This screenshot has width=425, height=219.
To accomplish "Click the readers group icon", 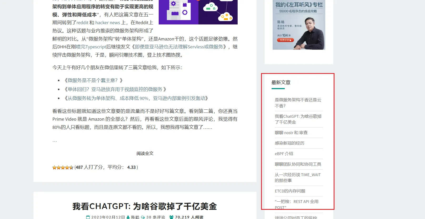I will click(x=172, y=217).
